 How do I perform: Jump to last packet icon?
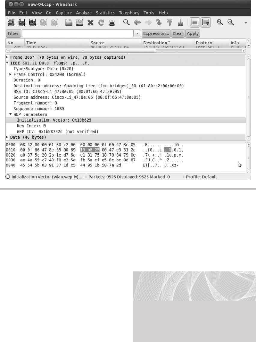(180, 22)
